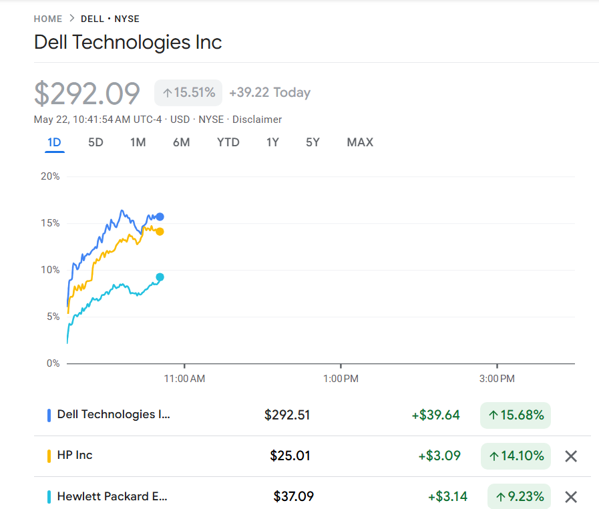
Task: Click the yellow color bar beside HP Inc
Action: 49,456
